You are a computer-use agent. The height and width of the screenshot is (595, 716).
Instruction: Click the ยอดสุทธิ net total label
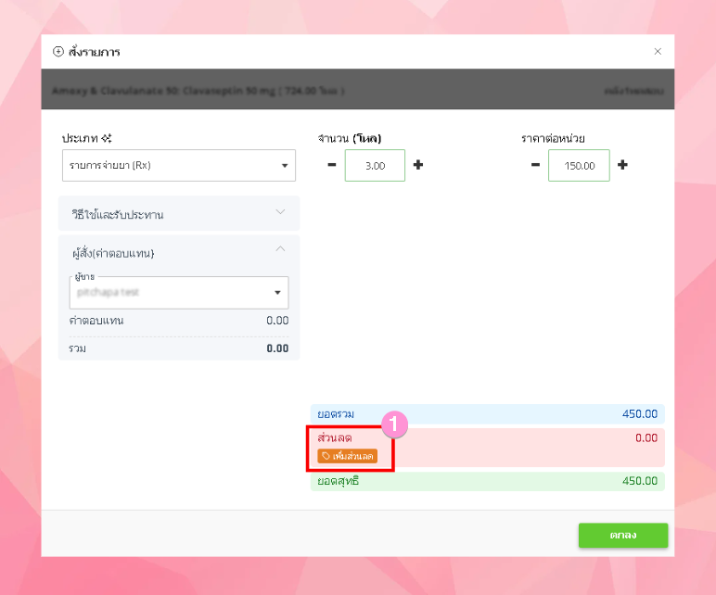(x=339, y=481)
